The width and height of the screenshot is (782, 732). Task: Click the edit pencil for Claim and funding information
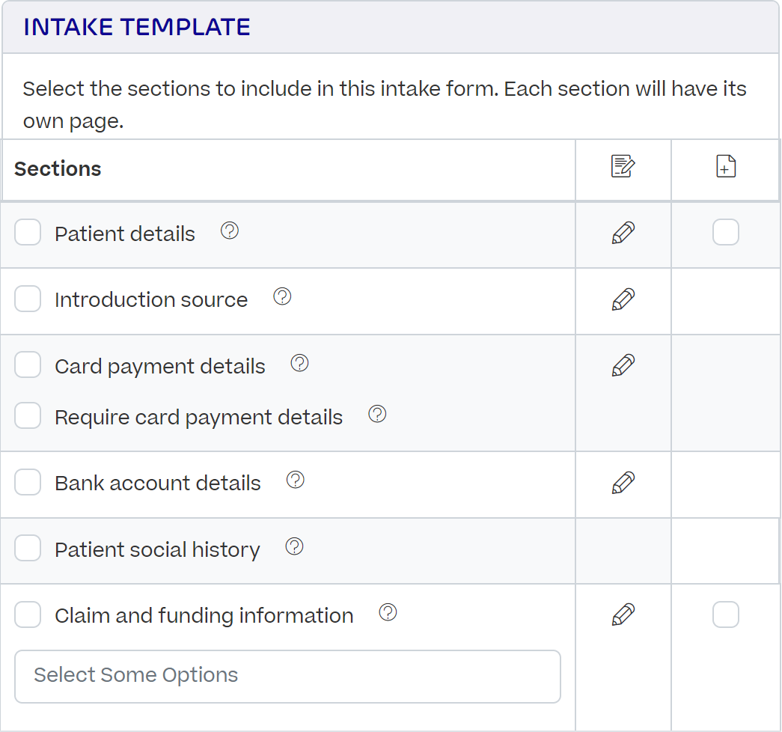click(623, 614)
